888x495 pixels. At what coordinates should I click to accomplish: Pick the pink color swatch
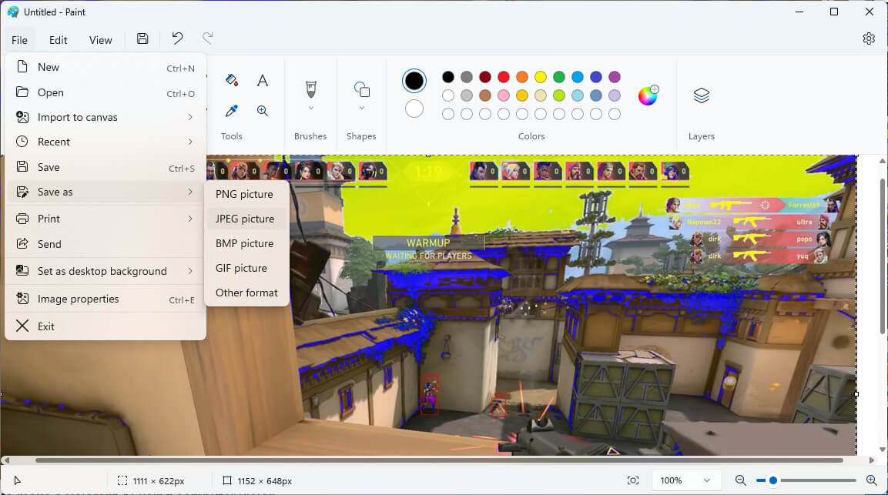504,95
